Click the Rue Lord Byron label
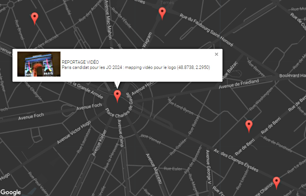Screen dimensions: 306x196 (181, 107)
